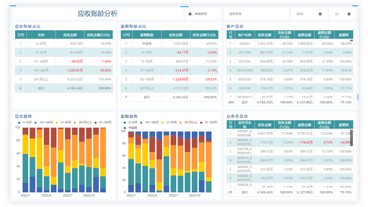This screenshot has width=368, height=207.
Task: Toggle 181-360天 legend marker in 应收趋势 chart
Action: 36,122
